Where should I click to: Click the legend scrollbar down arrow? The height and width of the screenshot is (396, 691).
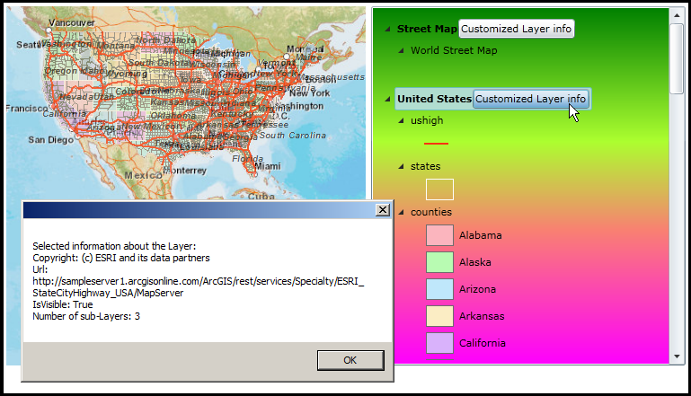coord(677,357)
